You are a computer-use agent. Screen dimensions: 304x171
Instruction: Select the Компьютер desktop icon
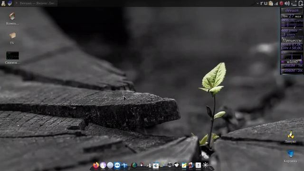coord(12,19)
